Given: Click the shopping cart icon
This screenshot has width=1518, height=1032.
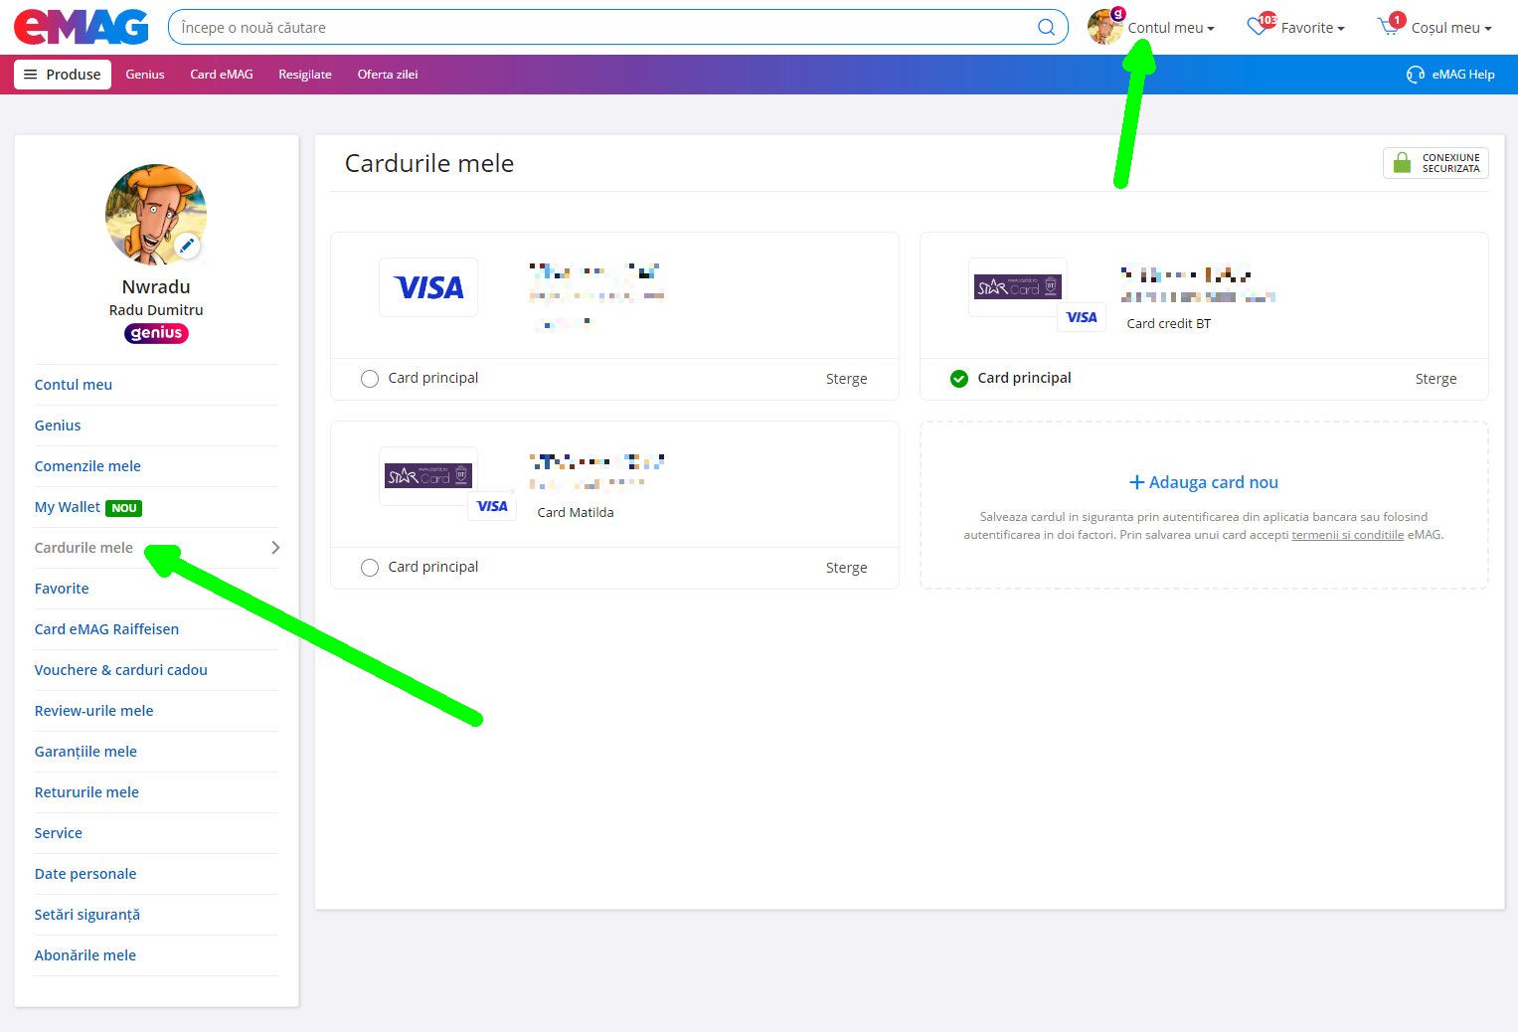Looking at the screenshot, I should pyautogui.click(x=1389, y=27).
